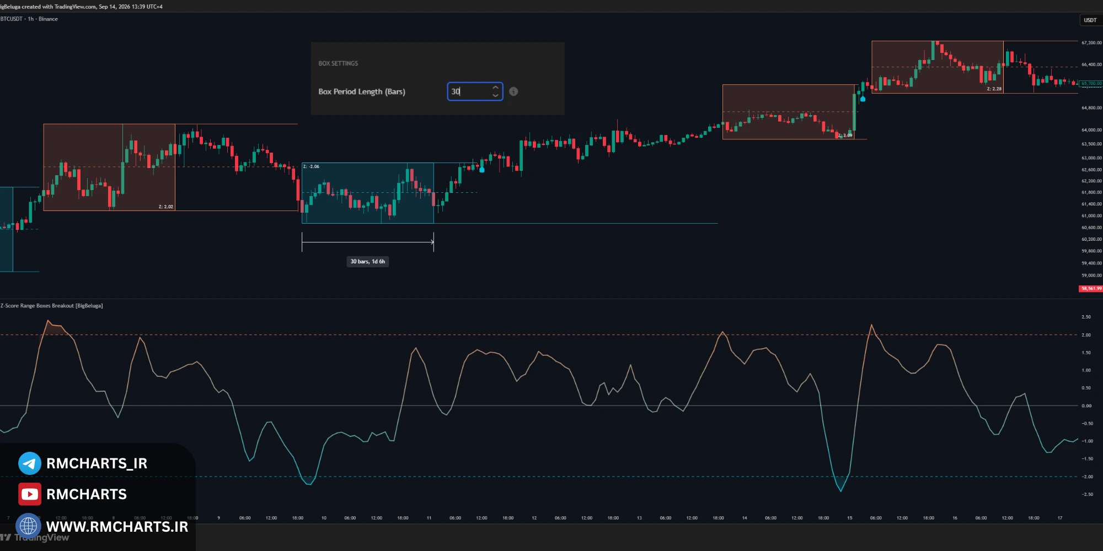This screenshot has height=551, width=1103.
Task: Click the info tooltip icon beside Box Period Length
Action: [513, 91]
